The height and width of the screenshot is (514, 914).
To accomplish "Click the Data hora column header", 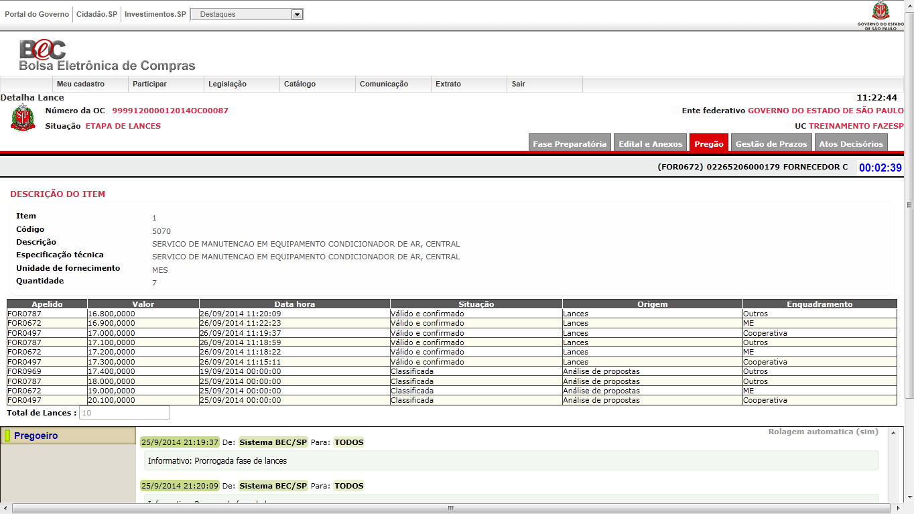I will click(x=295, y=304).
